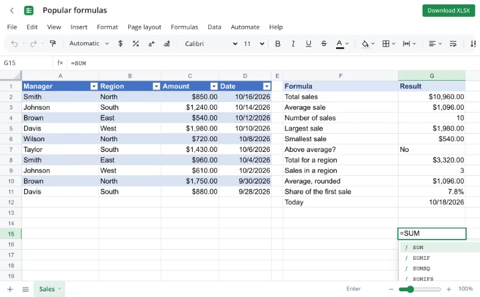Expand horizontal align dropdown arrow
480x297 pixels.
click(440, 44)
